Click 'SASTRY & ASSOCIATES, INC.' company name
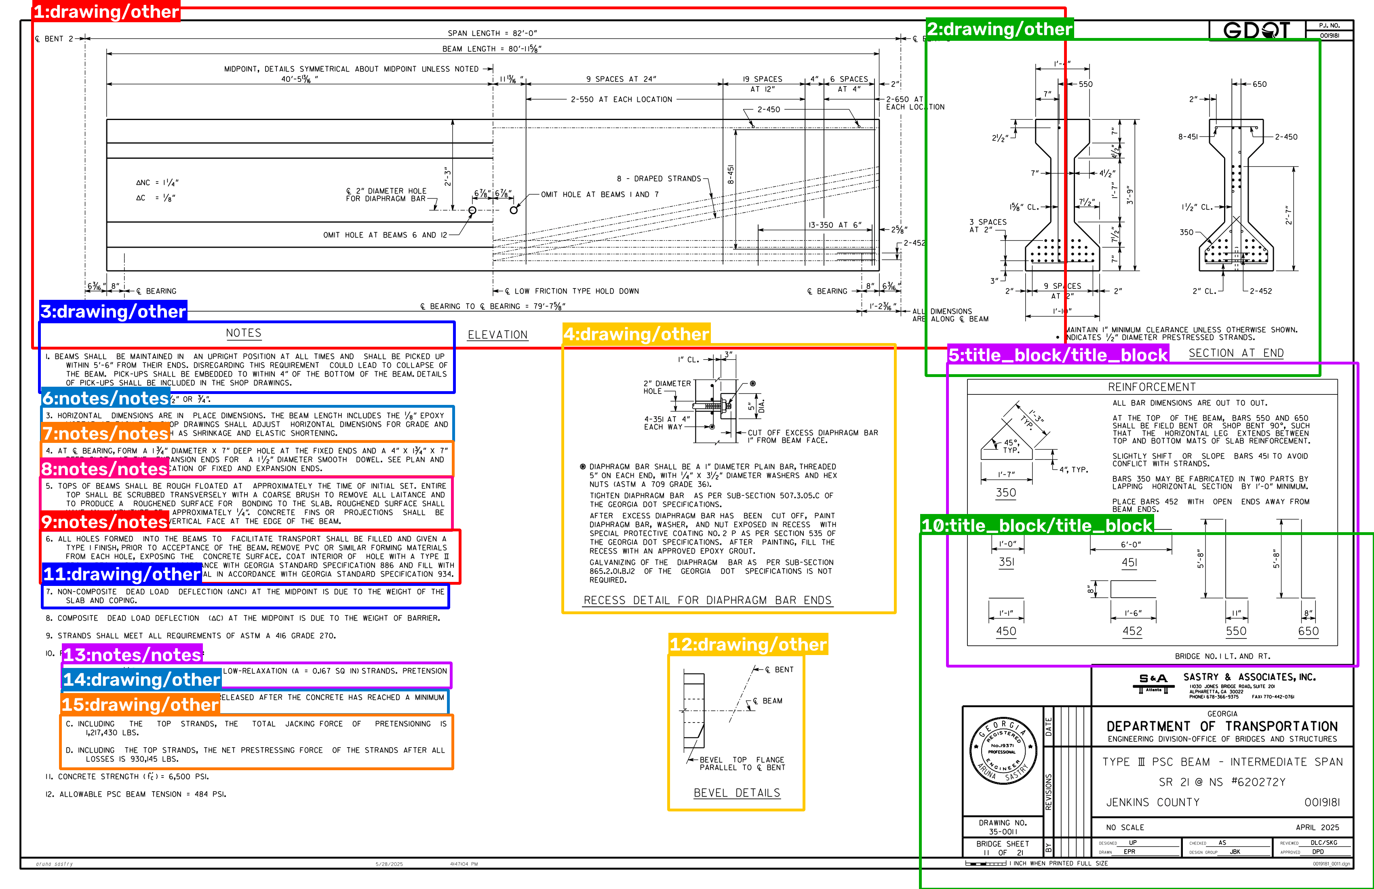This screenshot has width=1374, height=889. [1249, 677]
